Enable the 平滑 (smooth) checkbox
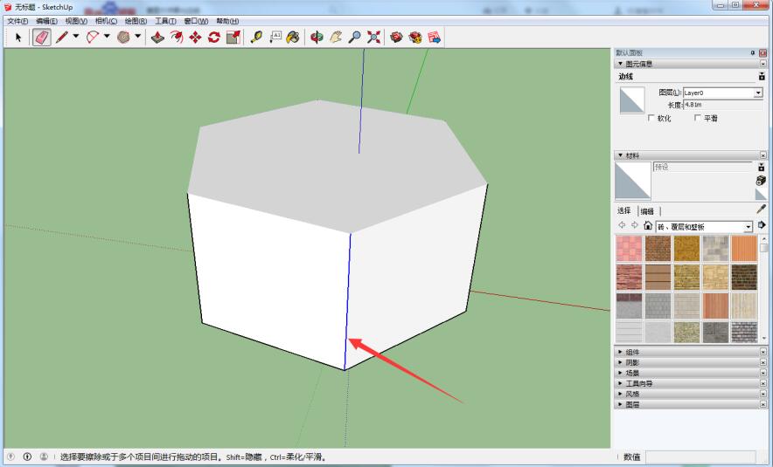 pos(698,118)
